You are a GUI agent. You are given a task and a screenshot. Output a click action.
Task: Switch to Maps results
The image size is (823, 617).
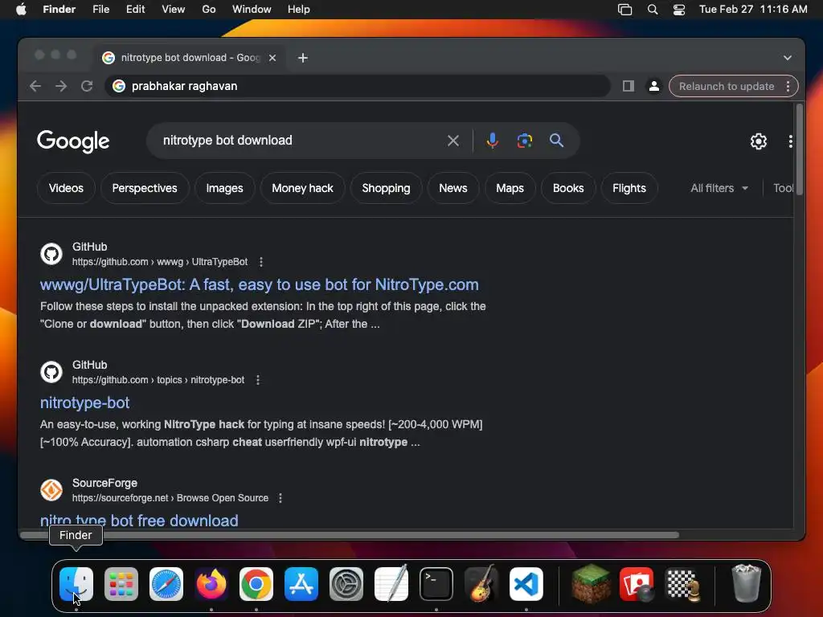[510, 188]
